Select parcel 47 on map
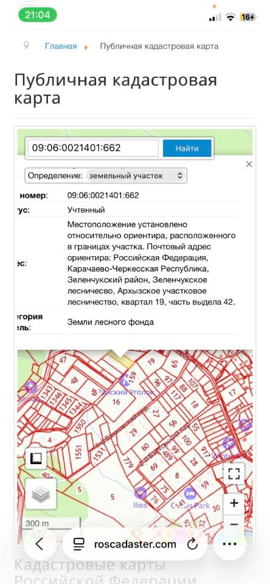Viewport: 270px width, 584px height. [63, 360]
